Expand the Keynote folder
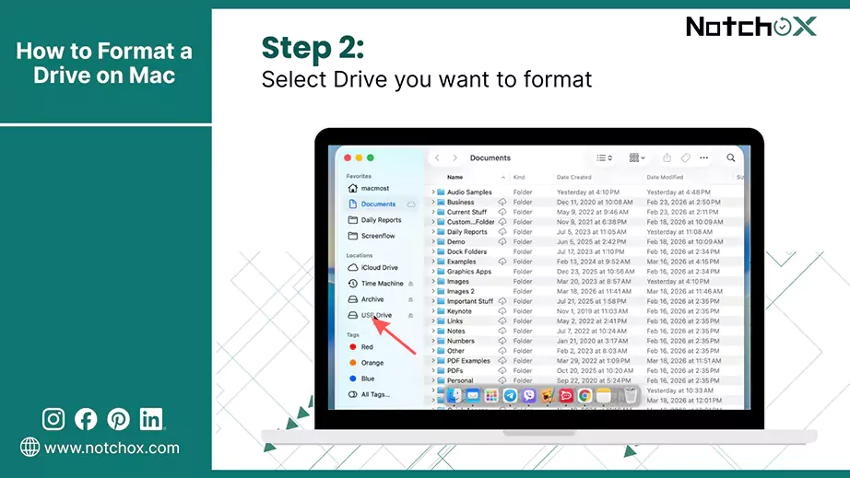This screenshot has height=478, width=850. tap(433, 311)
